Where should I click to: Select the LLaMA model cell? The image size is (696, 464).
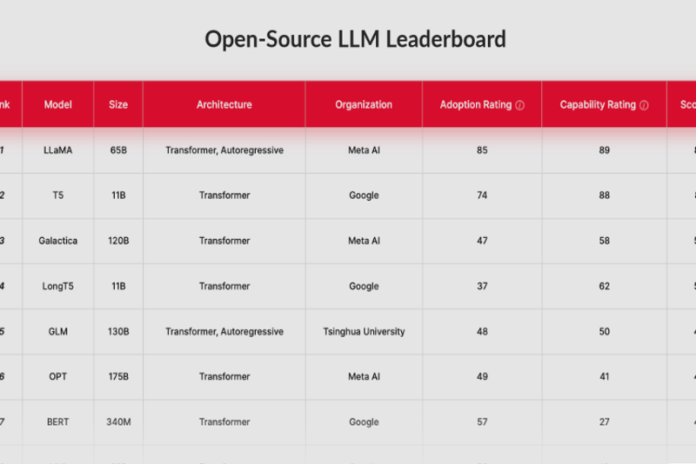(x=57, y=150)
